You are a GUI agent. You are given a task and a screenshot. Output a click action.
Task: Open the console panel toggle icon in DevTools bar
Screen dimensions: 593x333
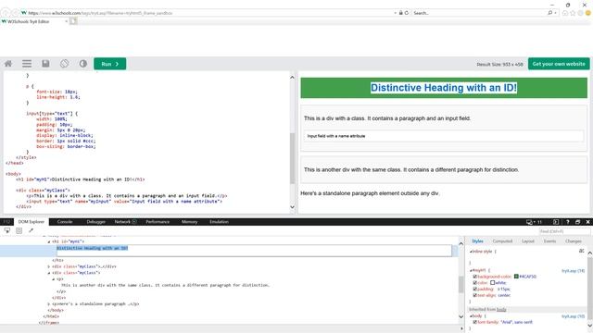coord(556,222)
